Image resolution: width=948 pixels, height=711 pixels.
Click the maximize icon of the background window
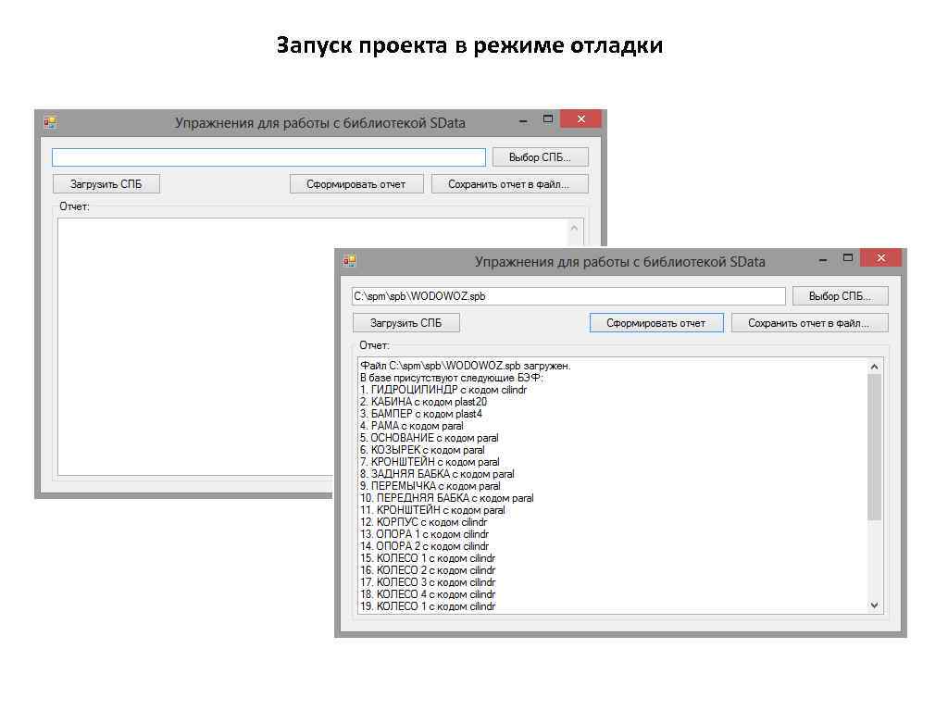547,118
